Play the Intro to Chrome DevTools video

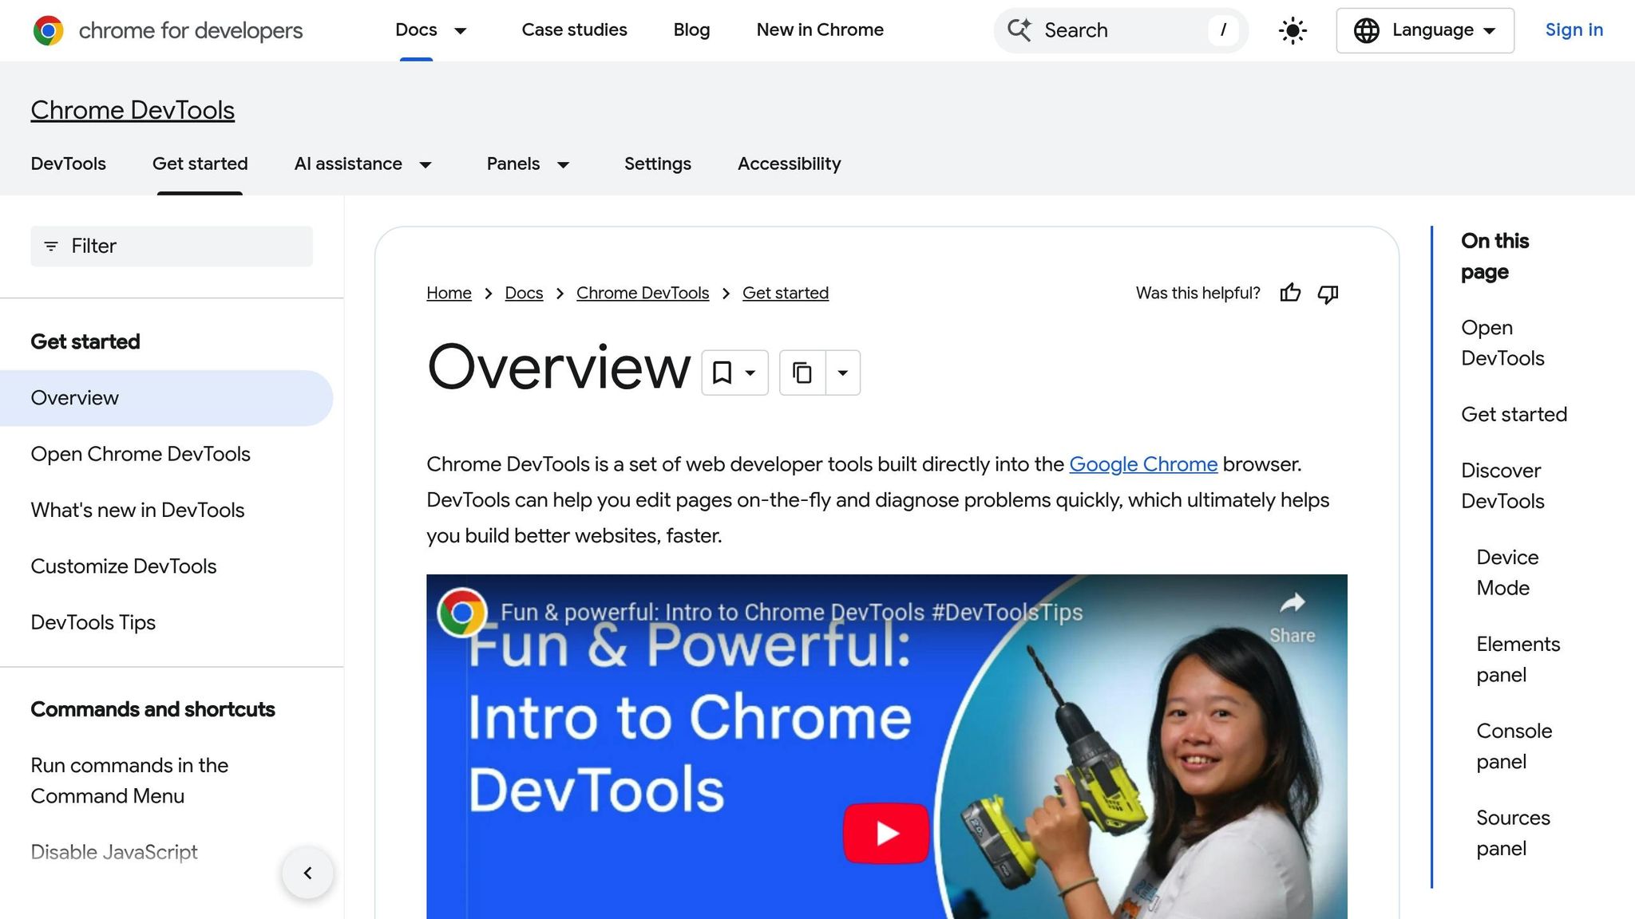[885, 831]
